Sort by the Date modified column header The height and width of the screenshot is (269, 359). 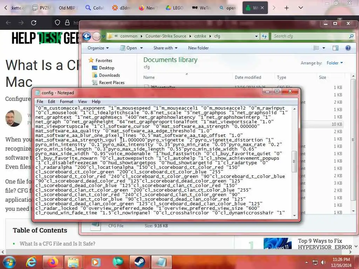[x=248, y=77]
